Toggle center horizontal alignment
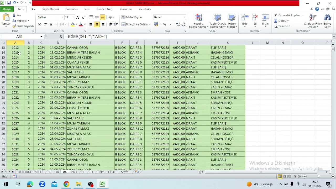This screenshot has height=189, width=336. click(x=97, y=24)
